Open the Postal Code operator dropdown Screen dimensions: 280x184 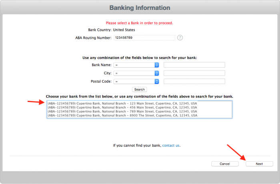click(x=136, y=82)
